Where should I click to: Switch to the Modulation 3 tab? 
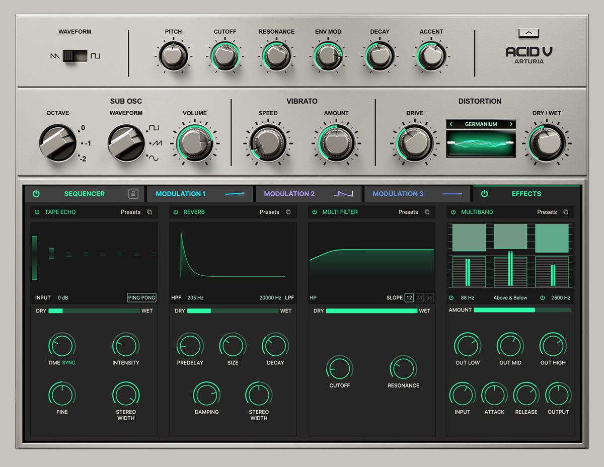[417, 194]
